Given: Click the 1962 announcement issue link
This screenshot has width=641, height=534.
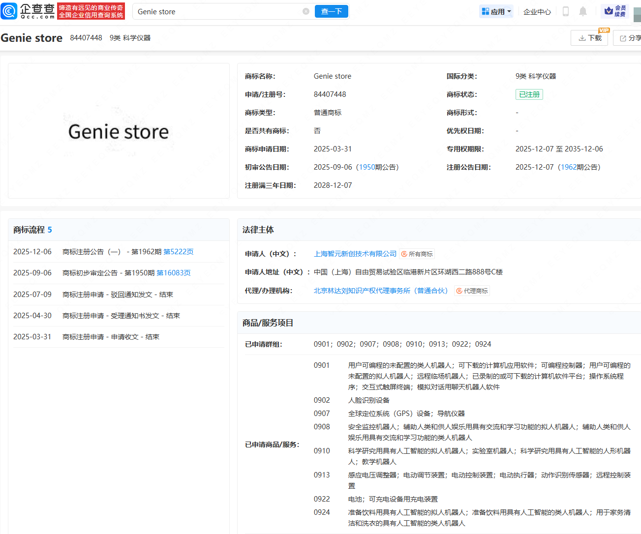Looking at the screenshot, I should click(x=569, y=167).
